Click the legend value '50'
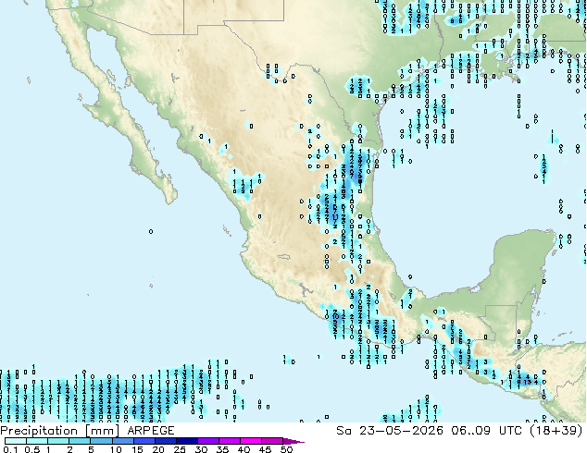 click(x=287, y=449)
